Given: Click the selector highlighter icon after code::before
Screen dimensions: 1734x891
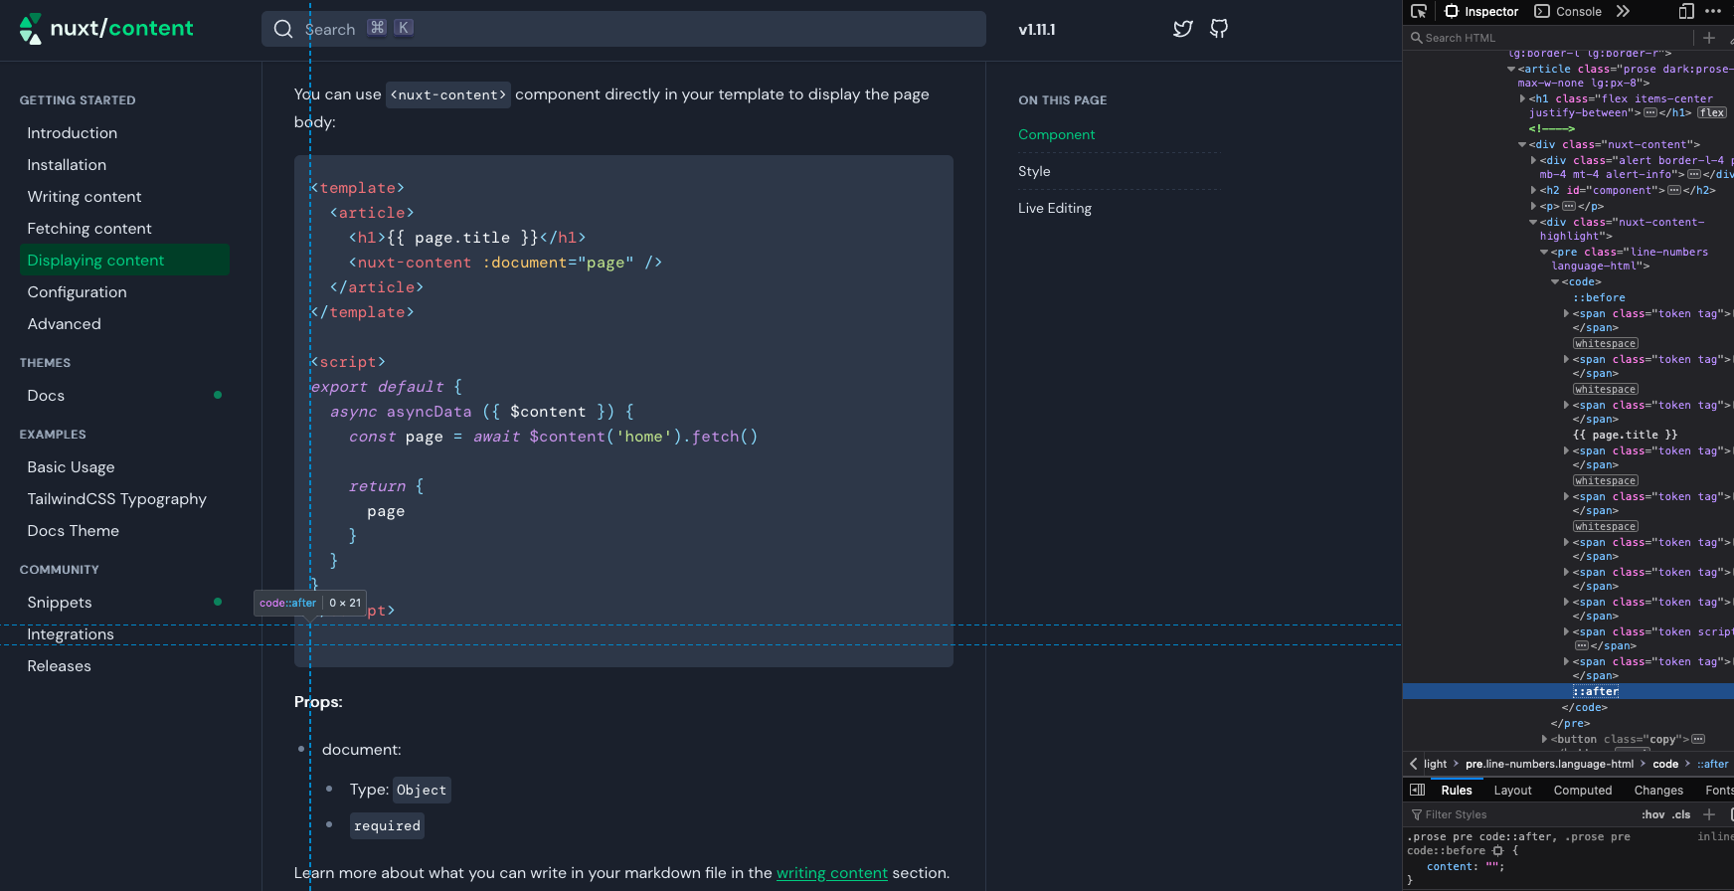Looking at the screenshot, I should 1498,850.
